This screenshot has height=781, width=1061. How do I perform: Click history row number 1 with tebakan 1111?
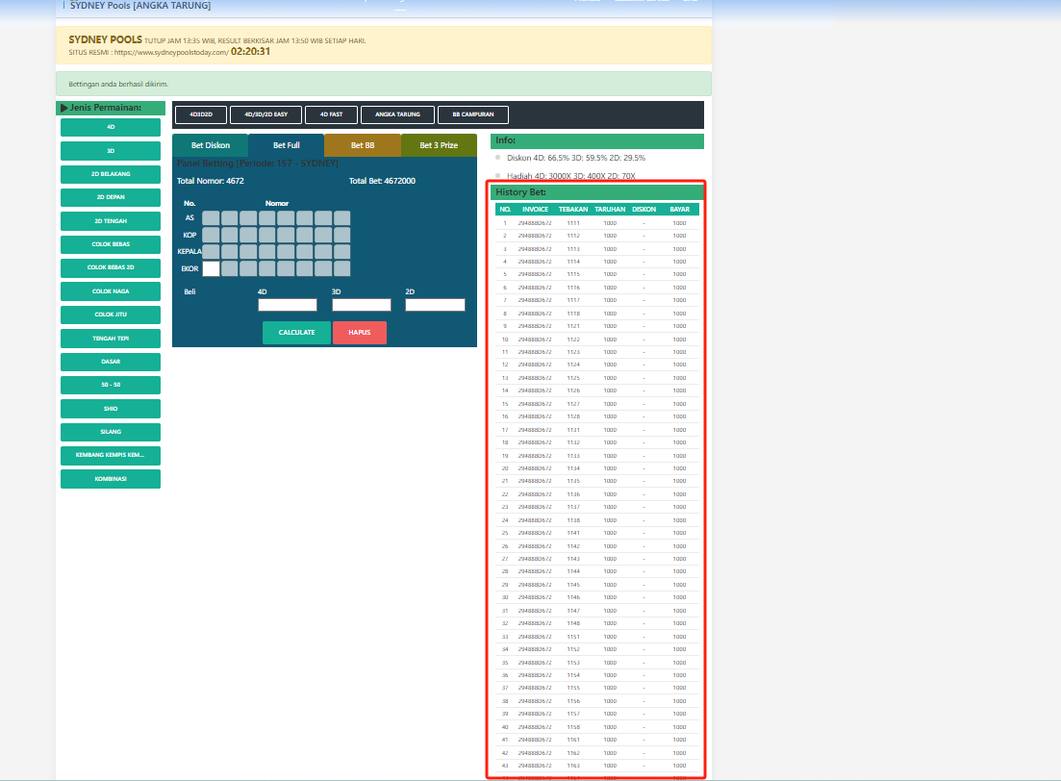[x=597, y=223]
